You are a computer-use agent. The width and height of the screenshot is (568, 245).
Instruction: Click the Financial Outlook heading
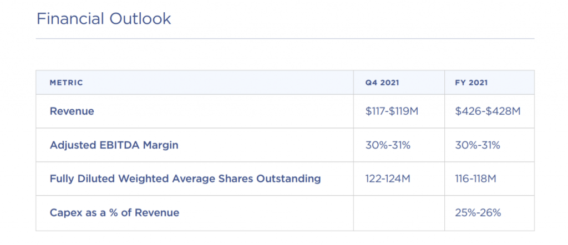(x=104, y=19)
